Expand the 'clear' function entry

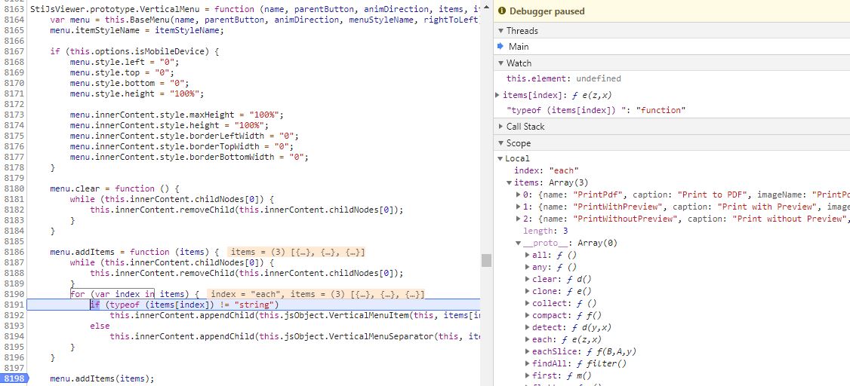528,279
